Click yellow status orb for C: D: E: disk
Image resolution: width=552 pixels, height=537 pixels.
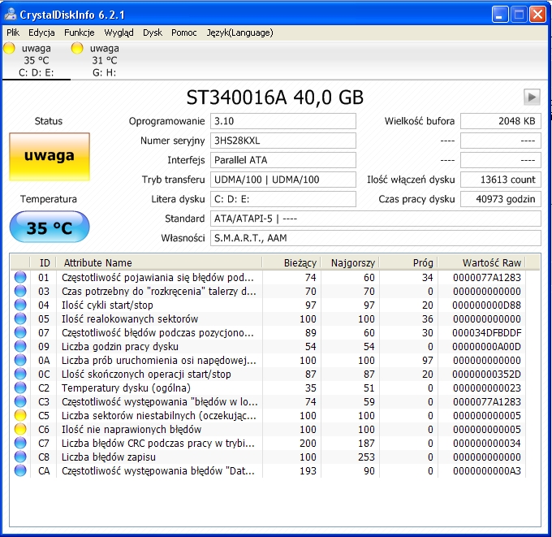pyautogui.click(x=9, y=48)
